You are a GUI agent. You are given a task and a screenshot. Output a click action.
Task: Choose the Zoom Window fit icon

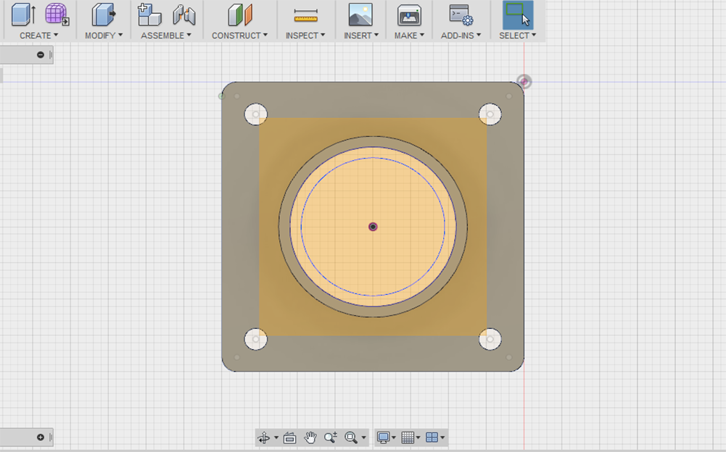[351, 438]
